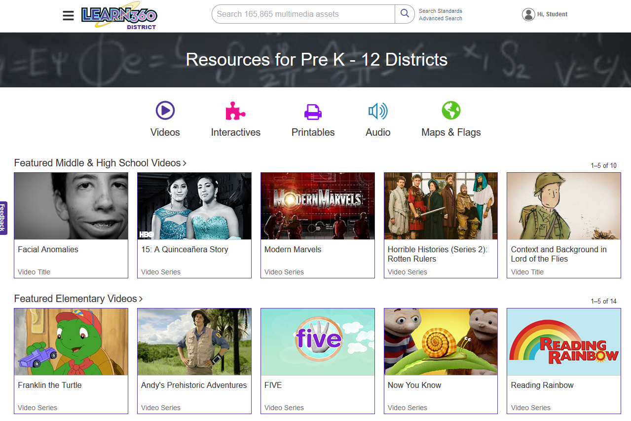Click 'Video Series' label under Now You Know

tap(408, 408)
